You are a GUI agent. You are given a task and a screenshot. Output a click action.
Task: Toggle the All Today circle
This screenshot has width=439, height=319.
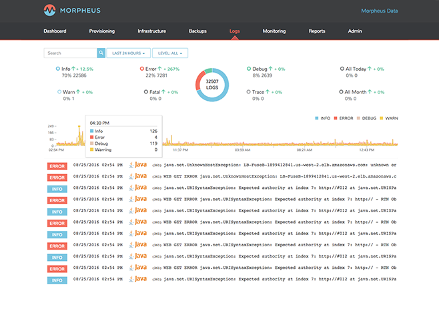342,69
